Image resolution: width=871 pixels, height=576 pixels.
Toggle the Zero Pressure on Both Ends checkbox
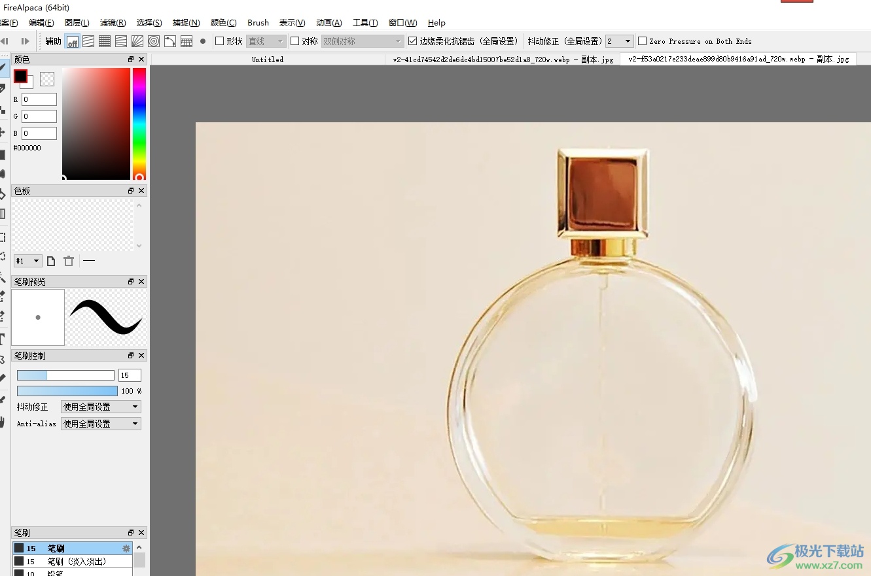tap(643, 41)
